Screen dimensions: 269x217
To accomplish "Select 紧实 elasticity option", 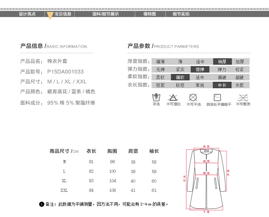I will [x=180, y=69].
